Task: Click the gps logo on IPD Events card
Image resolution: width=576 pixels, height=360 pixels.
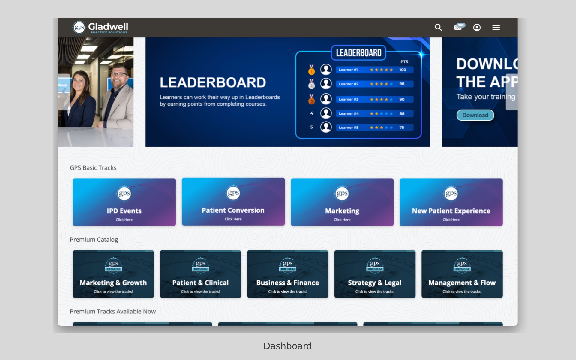Action: coord(124,194)
